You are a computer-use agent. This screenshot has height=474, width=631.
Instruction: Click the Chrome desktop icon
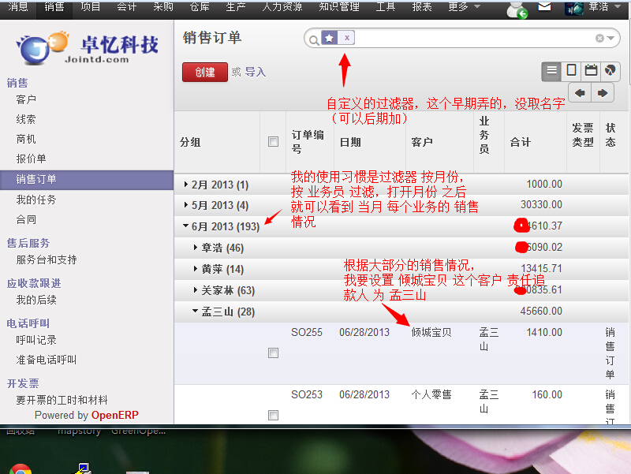click(x=21, y=468)
